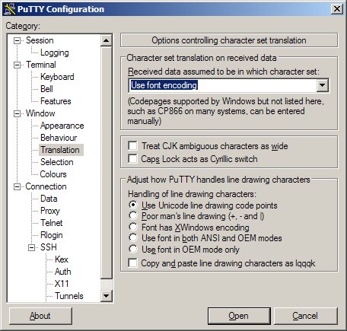Check Copy and paste line drawing as lqqqk
The height and width of the screenshot is (331, 347).
coord(132,263)
